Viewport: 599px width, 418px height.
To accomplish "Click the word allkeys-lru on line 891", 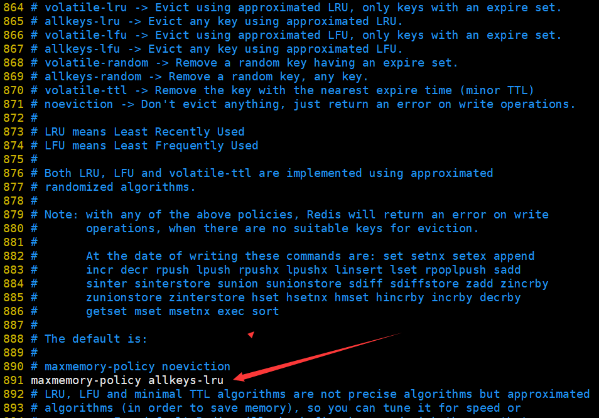I will click(186, 380).
